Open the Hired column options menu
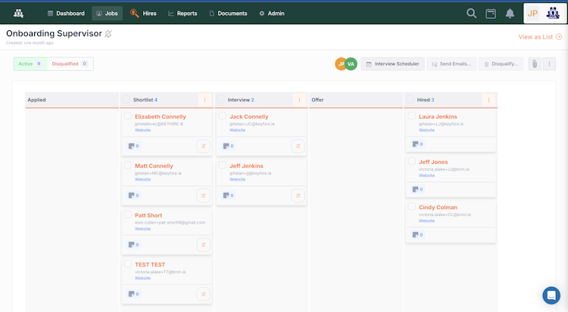568x312 pixels. [488, 100]
